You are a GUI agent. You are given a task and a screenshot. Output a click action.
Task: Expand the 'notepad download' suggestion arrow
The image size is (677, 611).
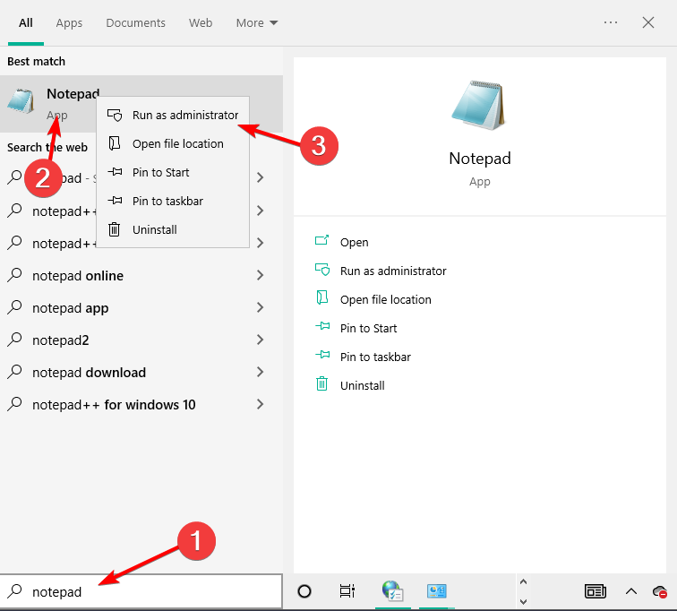pyautogui.click(x=260, y=372)
